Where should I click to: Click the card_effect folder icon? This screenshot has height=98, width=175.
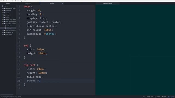tap(4, 11)
